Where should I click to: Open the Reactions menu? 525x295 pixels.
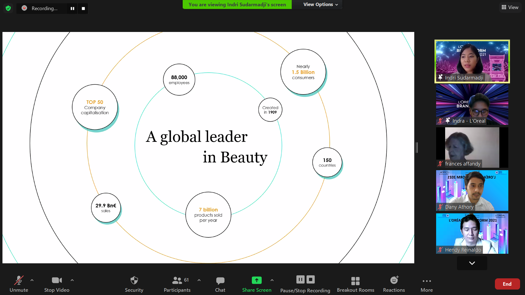pos(394,284)
